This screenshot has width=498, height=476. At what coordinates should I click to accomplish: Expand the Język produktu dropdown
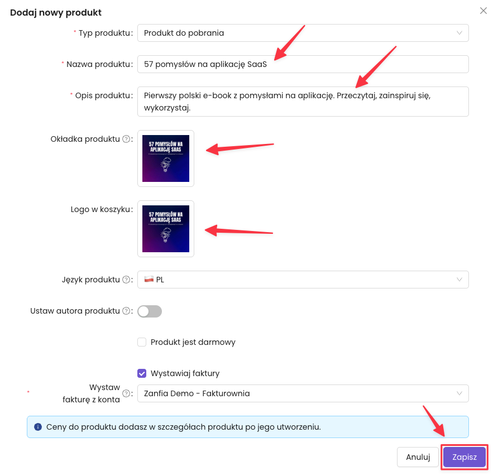303,280
